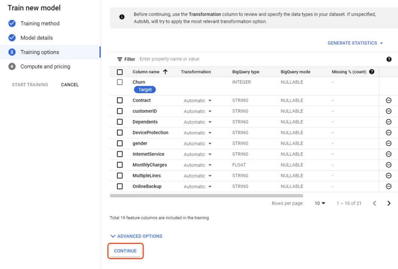Click the help icon next to Missing % column

pos(371,72)
